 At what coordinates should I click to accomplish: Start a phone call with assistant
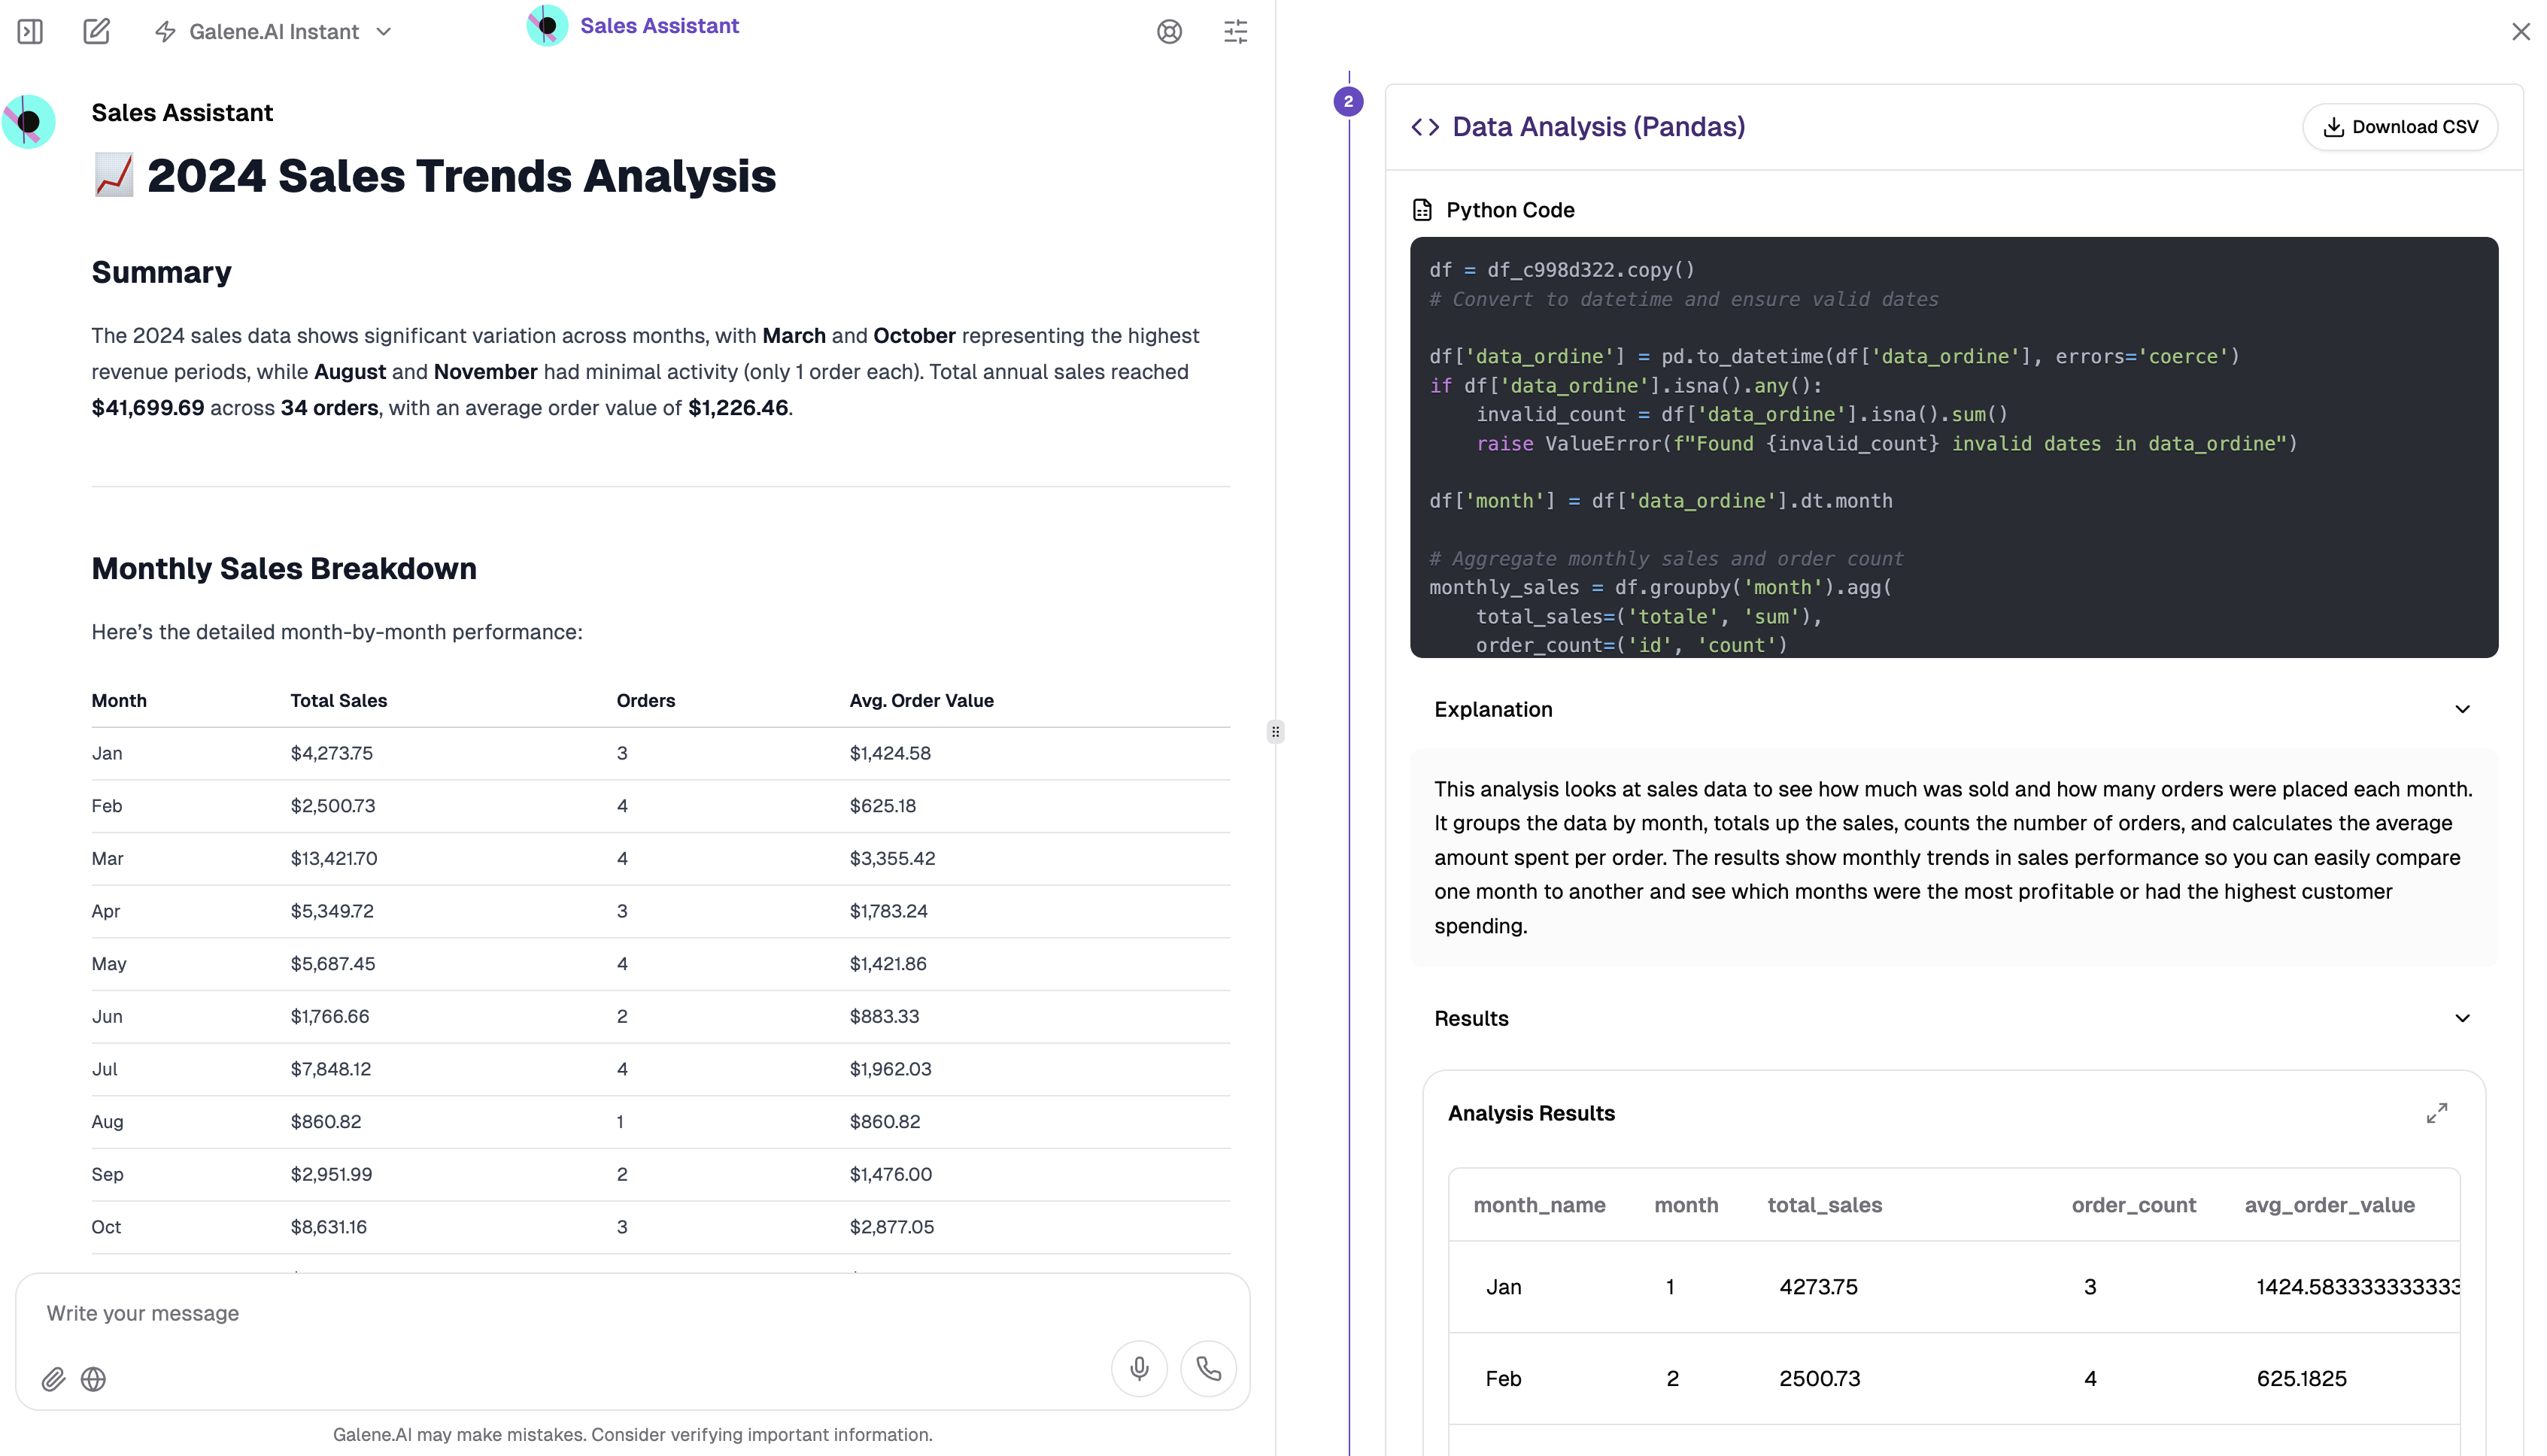[1208, 1368]
